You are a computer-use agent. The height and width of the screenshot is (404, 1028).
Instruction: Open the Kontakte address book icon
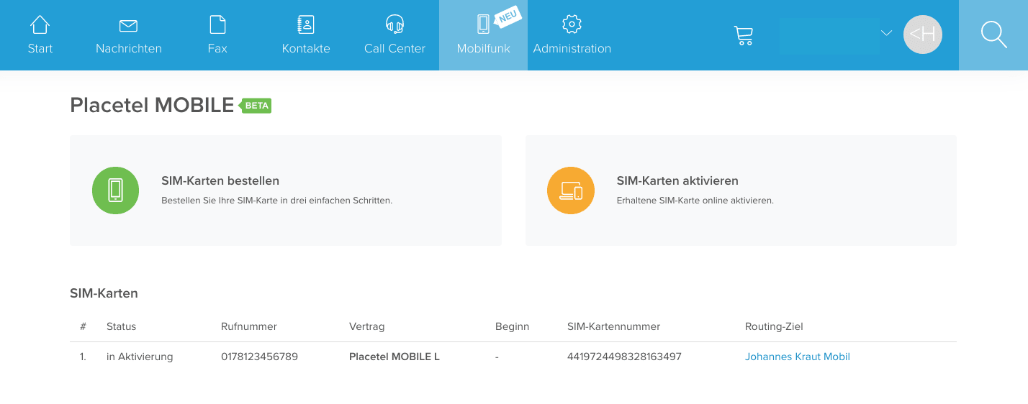(306, 24)
